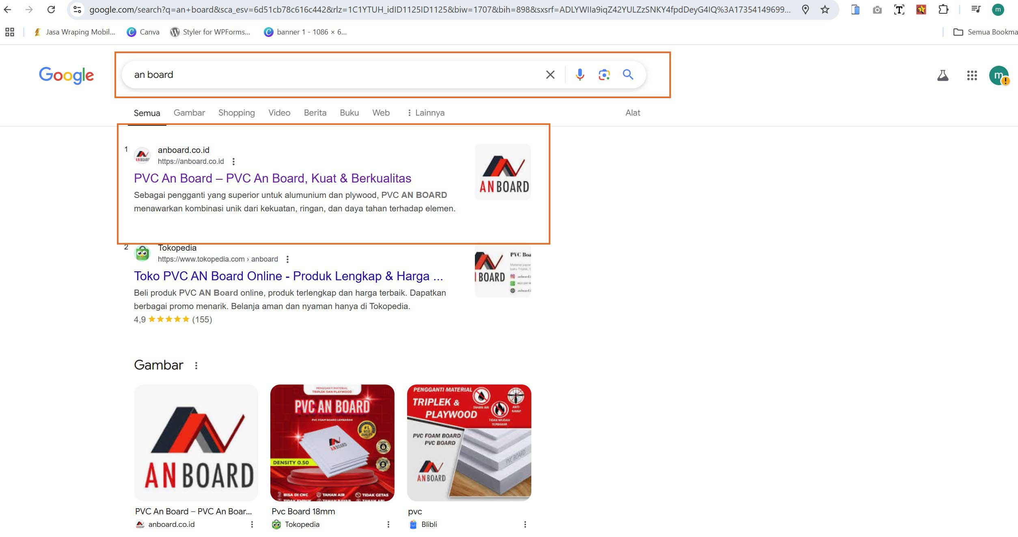Open options for the Blibli pvc image
Screen dimensions: 1018x537
pos(525,524)
